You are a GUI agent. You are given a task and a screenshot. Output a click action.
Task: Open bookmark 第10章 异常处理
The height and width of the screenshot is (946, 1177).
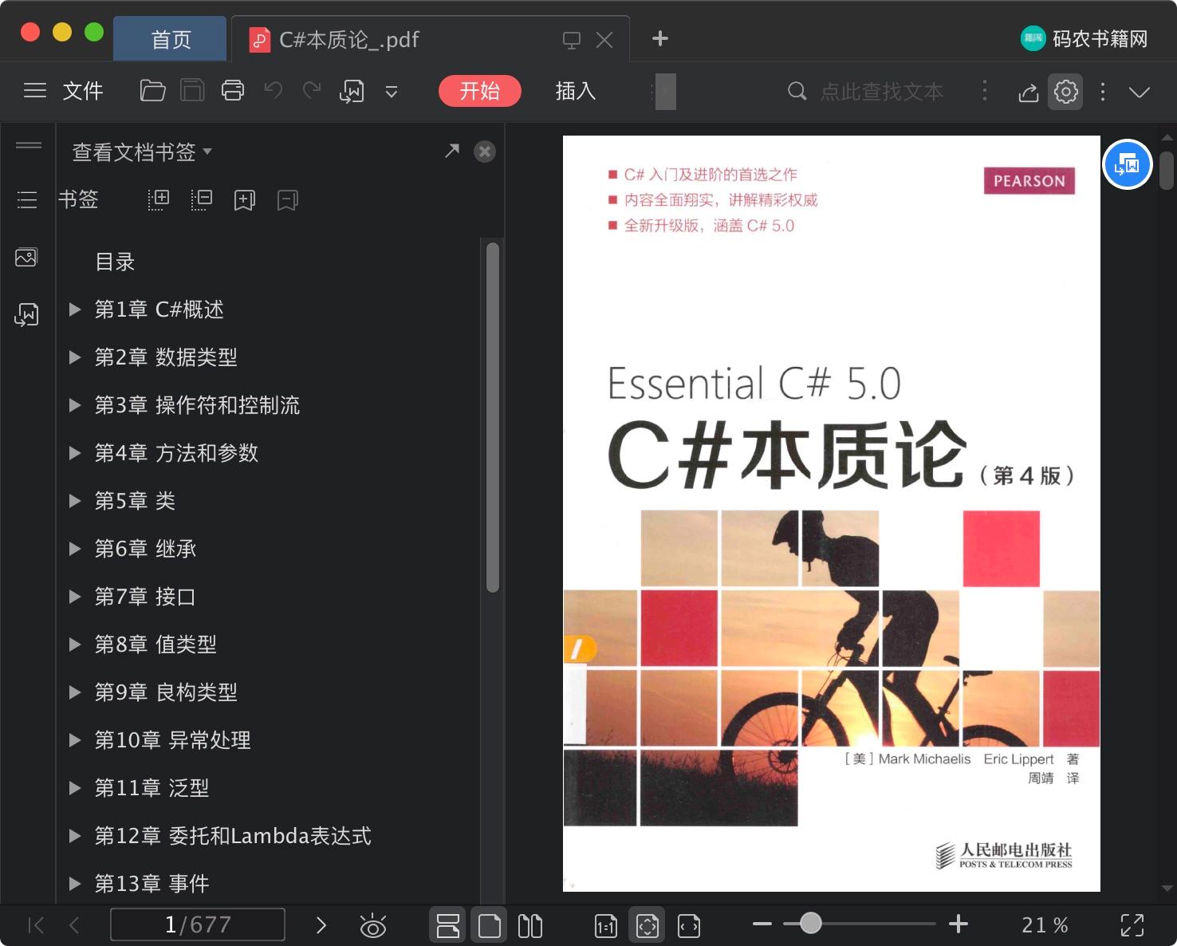pyautogui.click(x=172, y=740)
